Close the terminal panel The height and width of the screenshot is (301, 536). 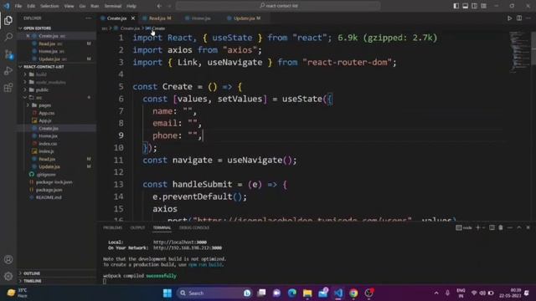pyautogui.click(x=528, y=227)
